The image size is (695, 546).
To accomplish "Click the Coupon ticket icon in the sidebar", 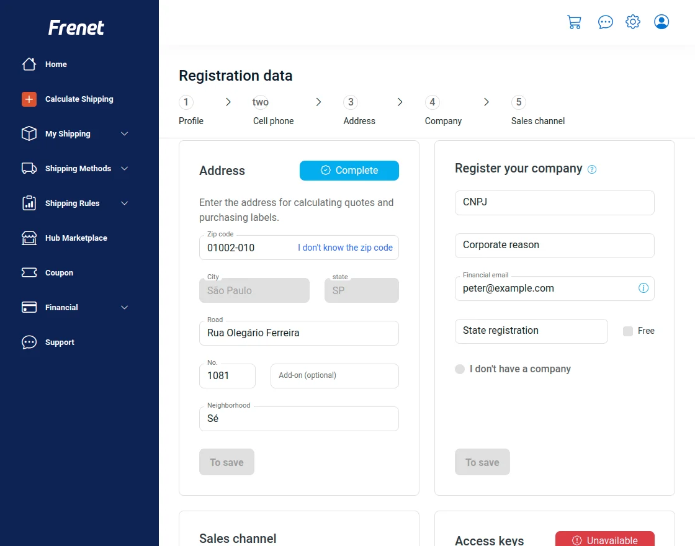I will pyautogui.click(x=29, y=272).
